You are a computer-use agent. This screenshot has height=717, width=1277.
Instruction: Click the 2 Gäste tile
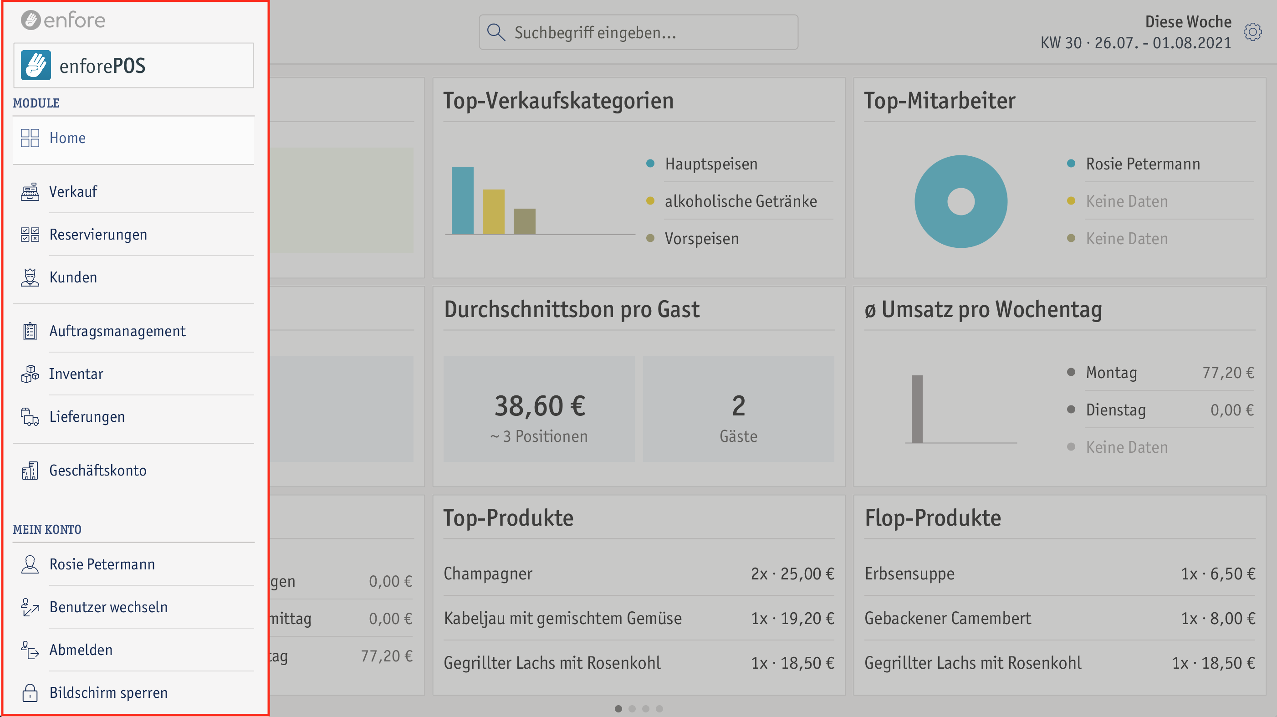[738, 409]
